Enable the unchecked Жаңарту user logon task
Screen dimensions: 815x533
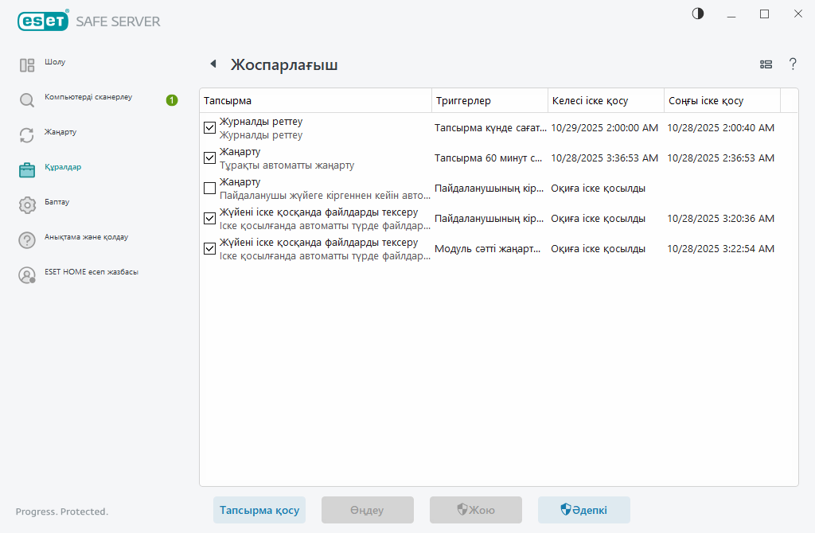point(209,188)
